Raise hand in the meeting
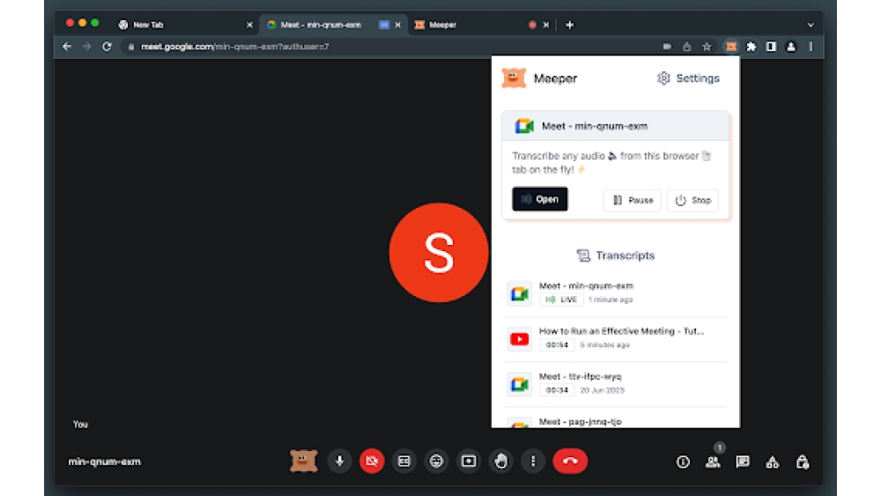Screen dimensions: 881x496 pos(501,461)
